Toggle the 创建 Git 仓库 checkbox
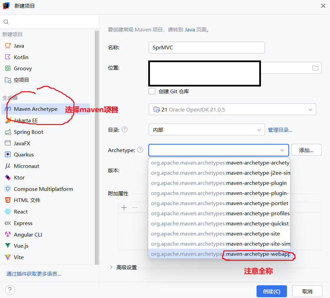Screen dimensions: 330x298 coord(152,91)
